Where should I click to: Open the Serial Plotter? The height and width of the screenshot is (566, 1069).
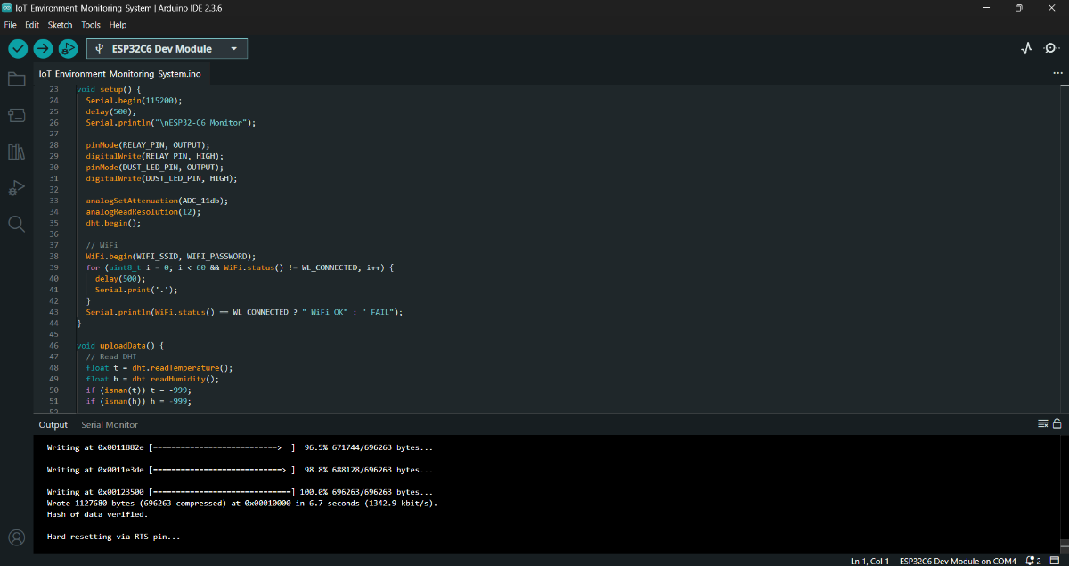[x=1026, y=49]
